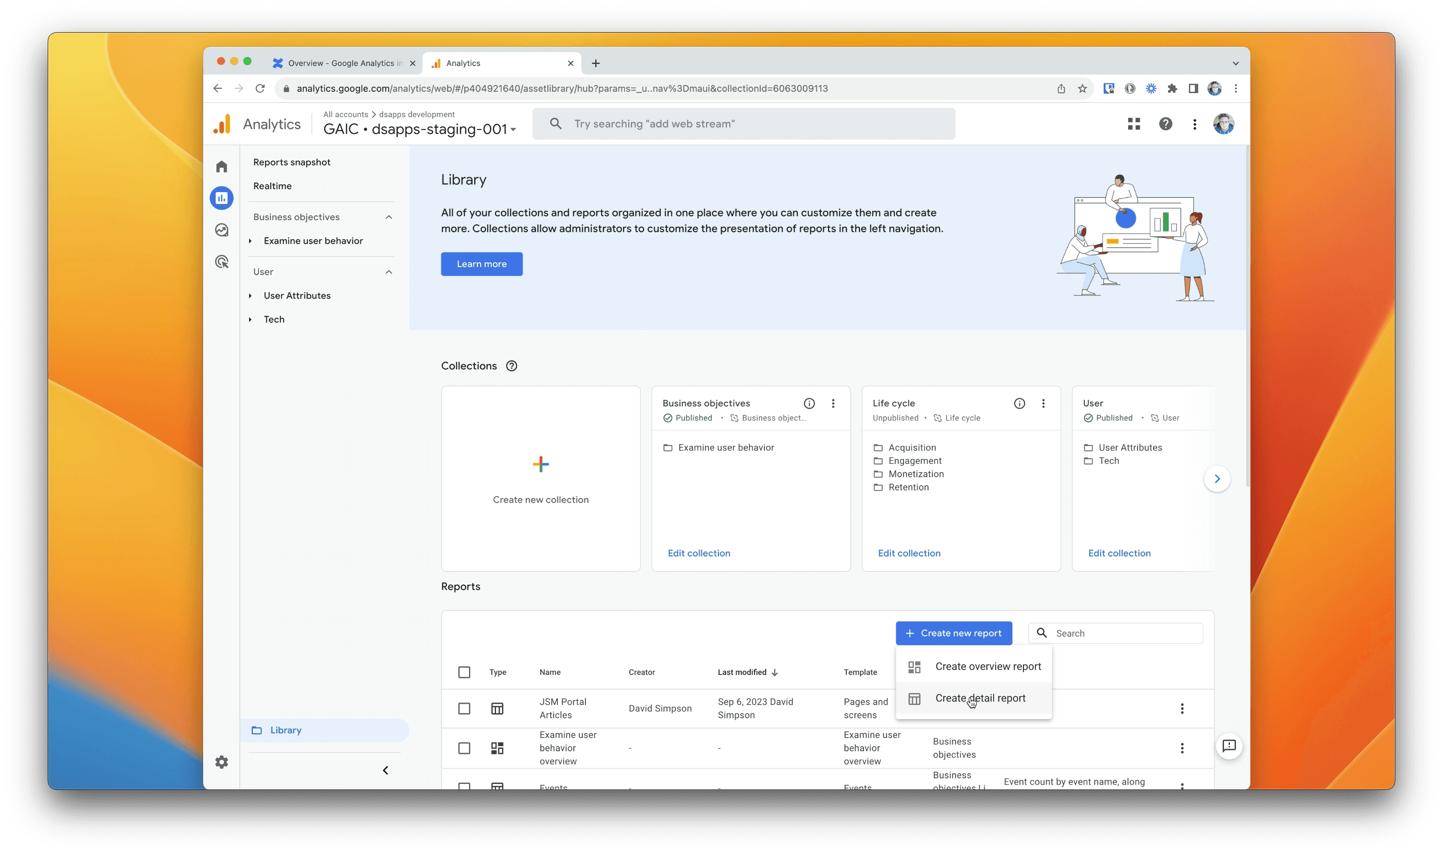
Task: Open browser extensions puzzle icon
Action: tap(1172, 88)
